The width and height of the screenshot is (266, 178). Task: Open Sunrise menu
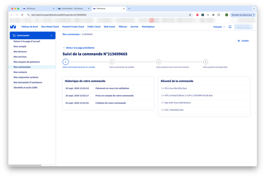134,27
